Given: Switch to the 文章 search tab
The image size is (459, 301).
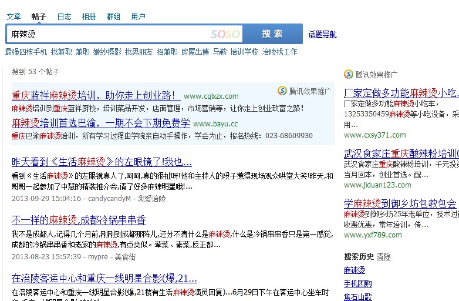Looking at the screenshot, I should pos(14,16).
